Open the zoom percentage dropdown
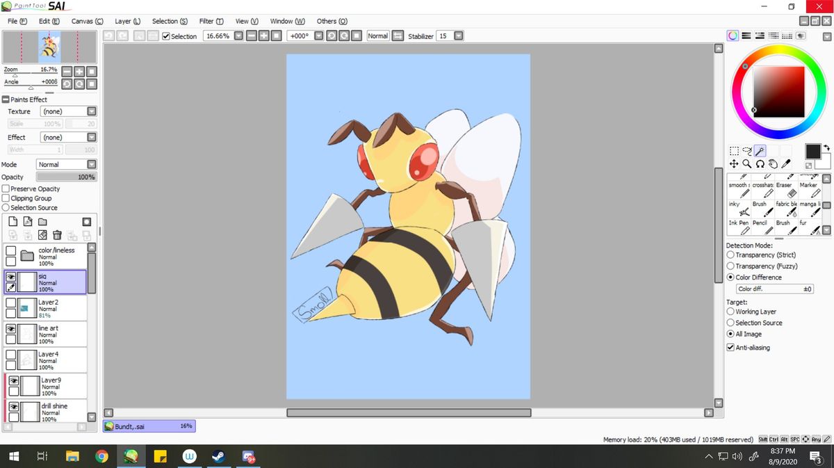 point(238,35)
